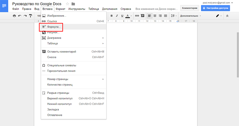Viewport: 239px width, 126px height.
Task: Hide menus with double-chevron icon
Action: [227, 16]
